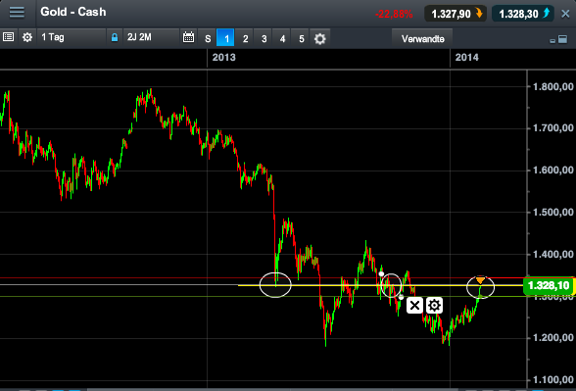The width and height of the screenshot is (576, 391).
Task: Click the 1.400,00 price axis label
Action: [x=552, y=255]
